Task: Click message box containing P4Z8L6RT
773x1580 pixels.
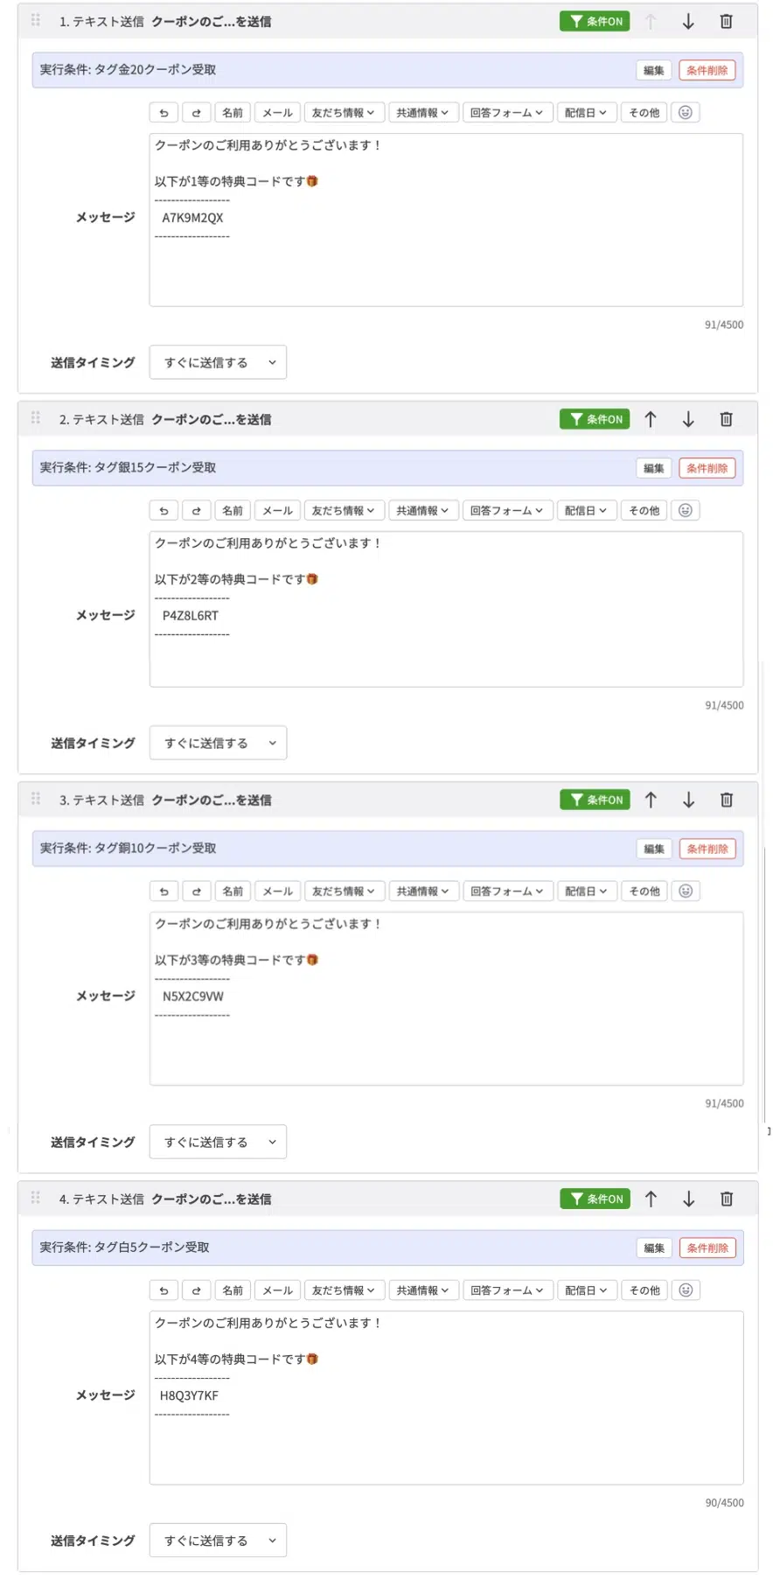Action: coord(446,610)
